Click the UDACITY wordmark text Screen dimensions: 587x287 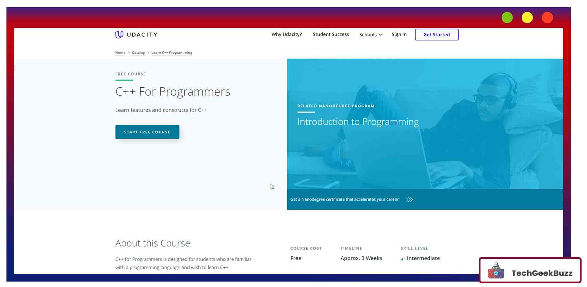[x=142, y=35]
